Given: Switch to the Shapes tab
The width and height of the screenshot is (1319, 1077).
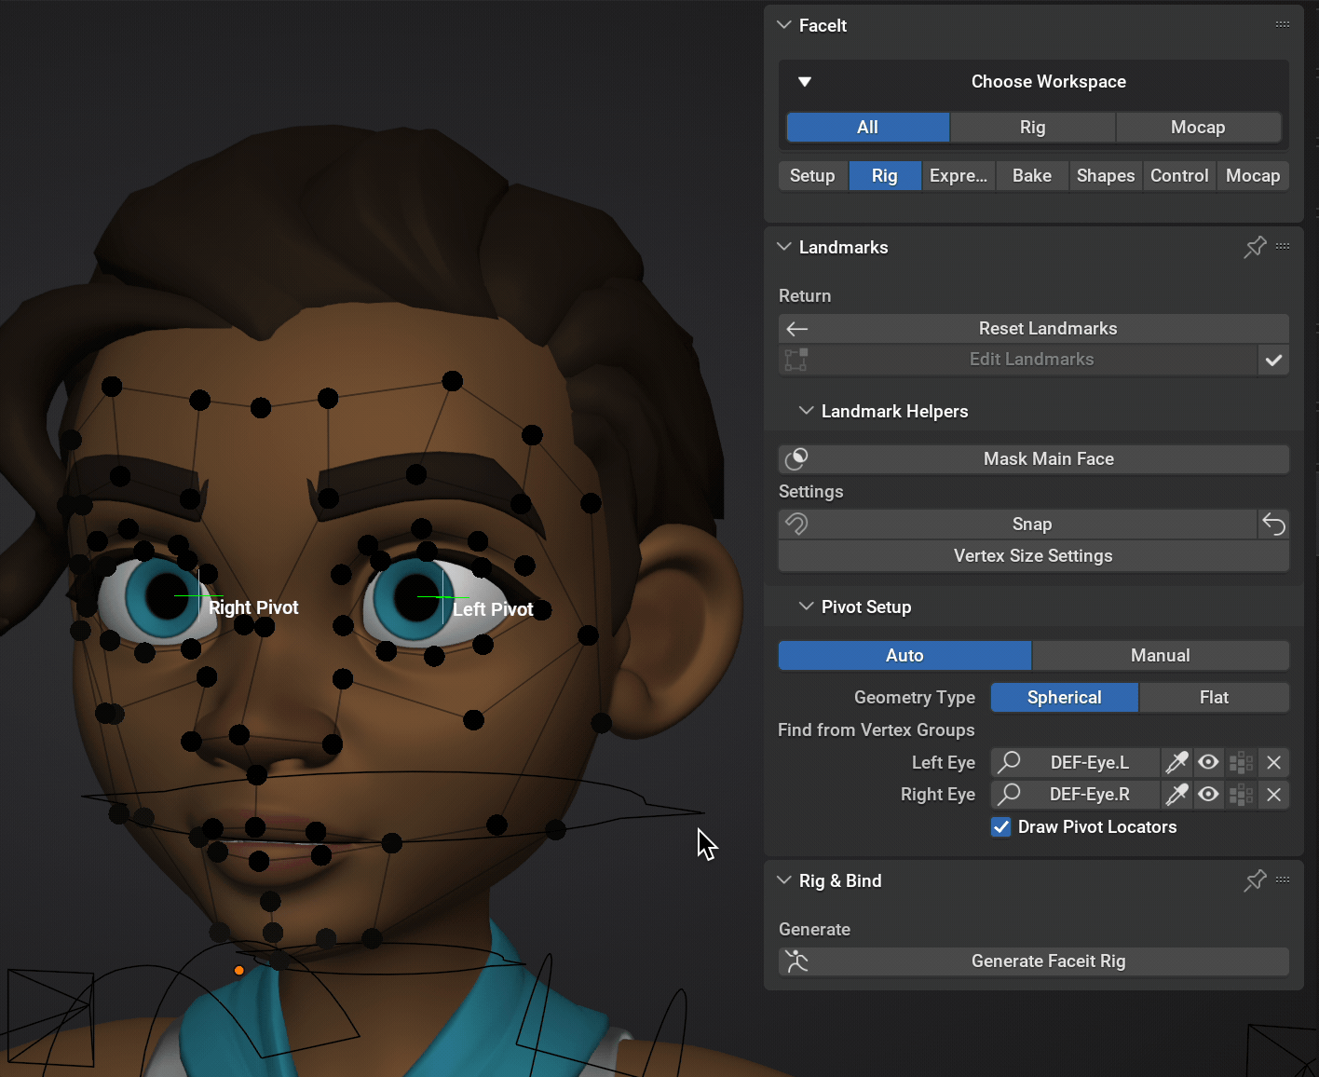Looking at the screenshot, I should tap(1105, 175).
